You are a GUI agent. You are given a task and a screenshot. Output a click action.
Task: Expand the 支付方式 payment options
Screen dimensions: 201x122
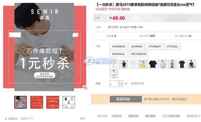[193, 116]
